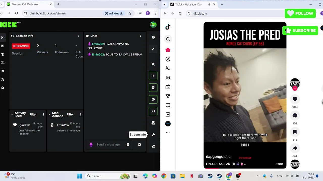Open TikTok Following icon
This screenshot has height=181, width=323.
tap(168, 68)
